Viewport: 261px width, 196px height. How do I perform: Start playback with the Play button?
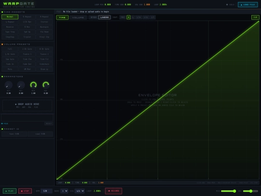click(x=10, y=191)
